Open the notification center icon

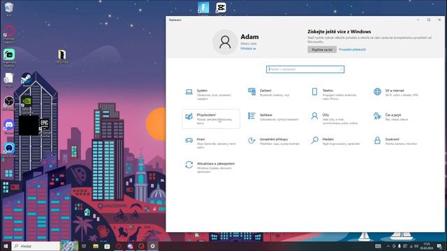click(x=439, y=246)
